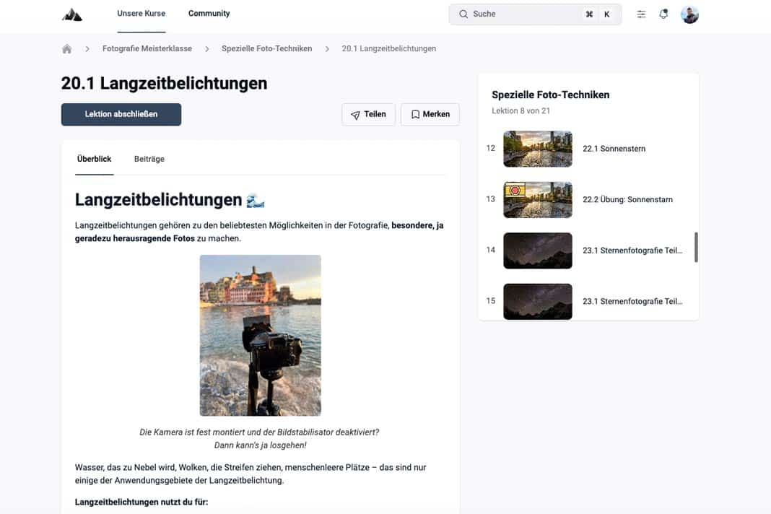771x514 pixels.
Task: Click the home icon in the breadcrumb
Action: tap(66, 48)
